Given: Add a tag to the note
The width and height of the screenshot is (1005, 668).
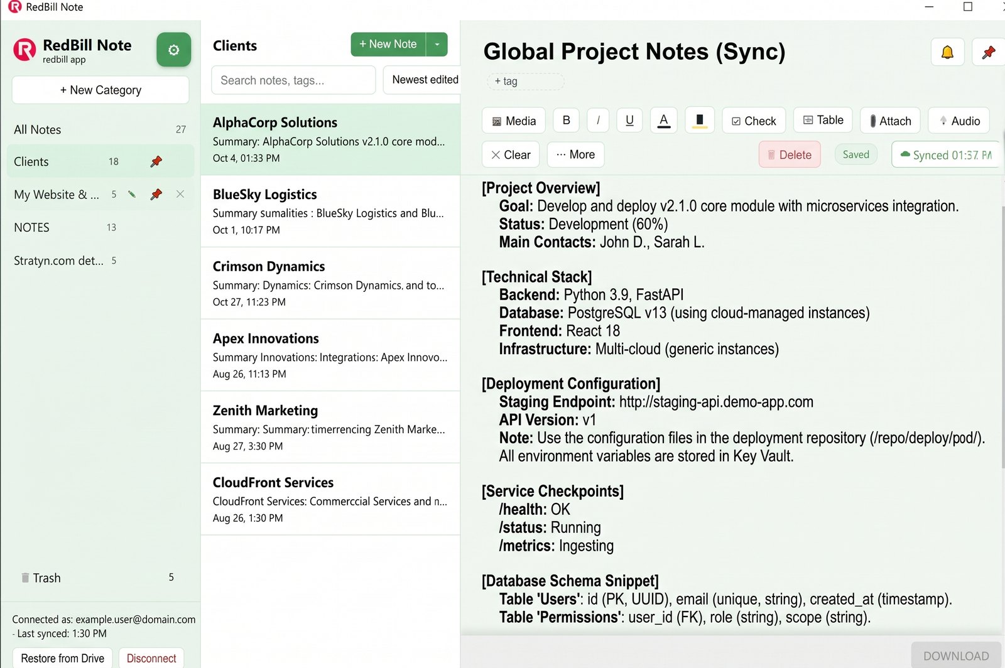Looking at the screenshot, I should (525, 81).
